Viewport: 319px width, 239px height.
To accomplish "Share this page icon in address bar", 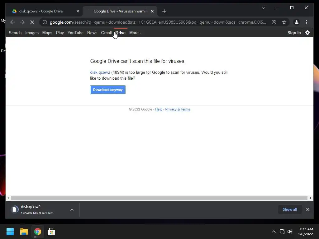I will (274, 22).
